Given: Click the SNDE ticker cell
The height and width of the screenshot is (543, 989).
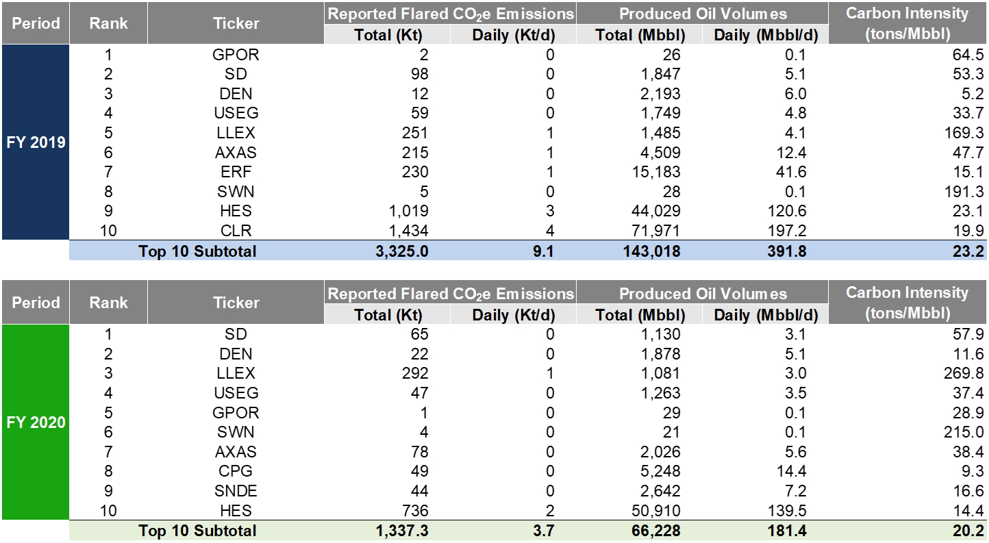Looking at the screenshot, I should [236, 491].
